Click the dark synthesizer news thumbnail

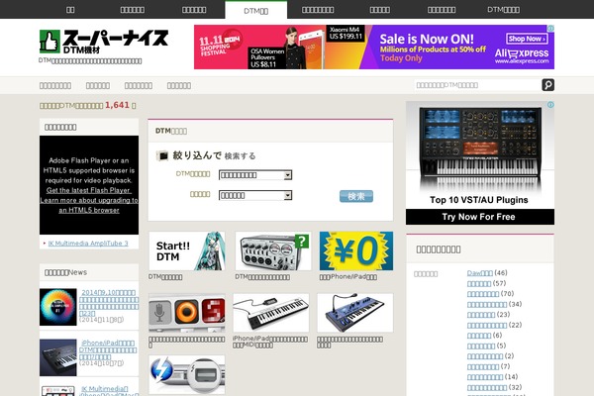click(58, 357)
